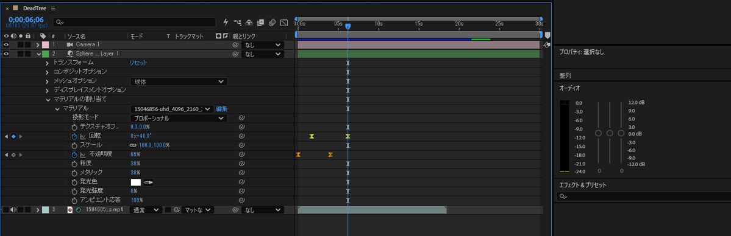The height and width of the screenshot is (236, 731).
Task: Go to previous keyframe for 回転
Action: [x=6, y=136]
